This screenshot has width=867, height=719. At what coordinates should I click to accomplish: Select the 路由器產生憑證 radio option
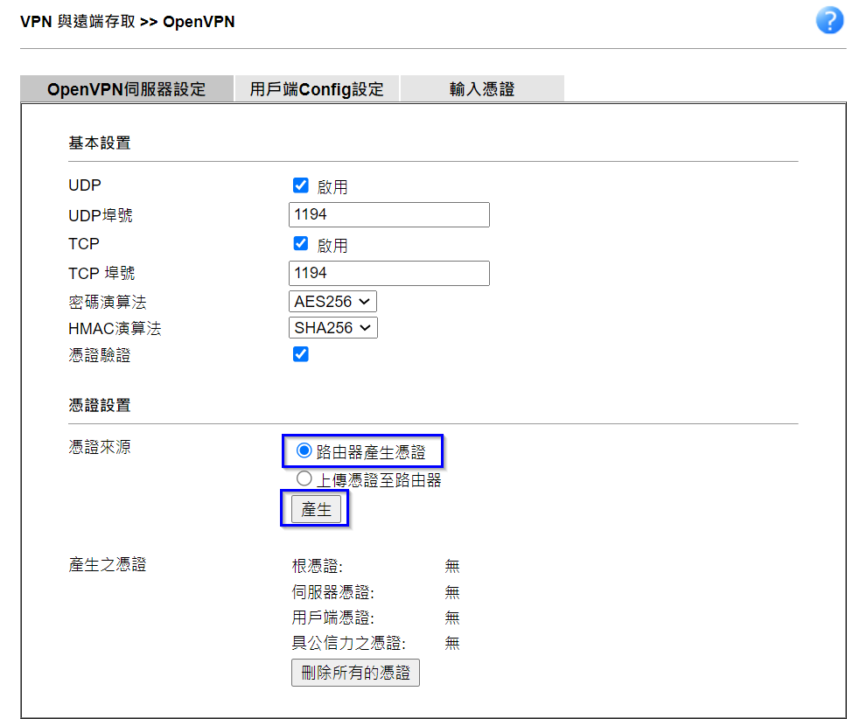tap(304, 451)
